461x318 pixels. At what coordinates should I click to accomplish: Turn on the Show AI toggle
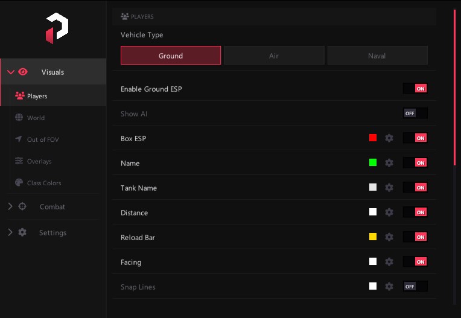coord(415,113)
